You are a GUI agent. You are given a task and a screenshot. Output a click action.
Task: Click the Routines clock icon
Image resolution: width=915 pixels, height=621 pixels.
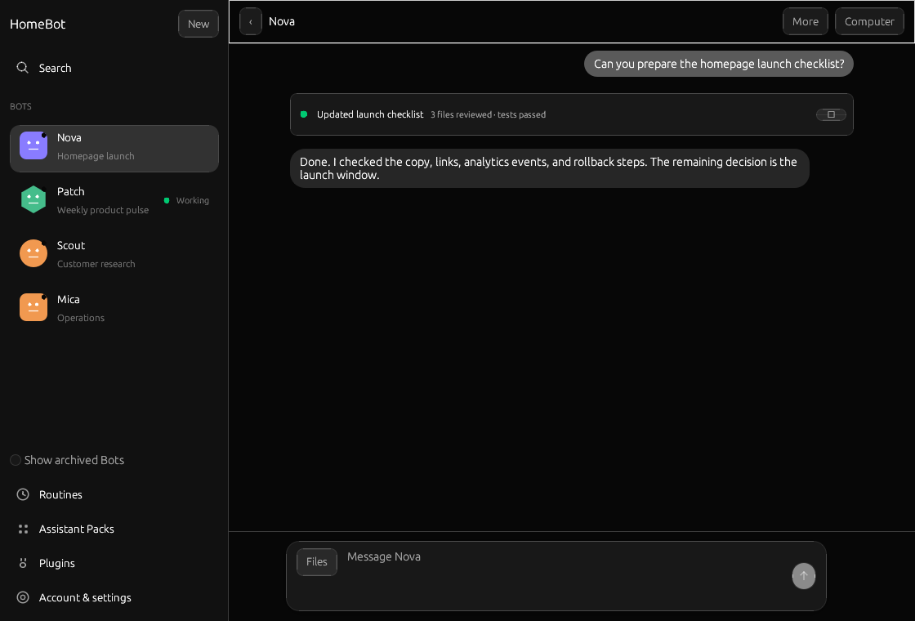23,494
